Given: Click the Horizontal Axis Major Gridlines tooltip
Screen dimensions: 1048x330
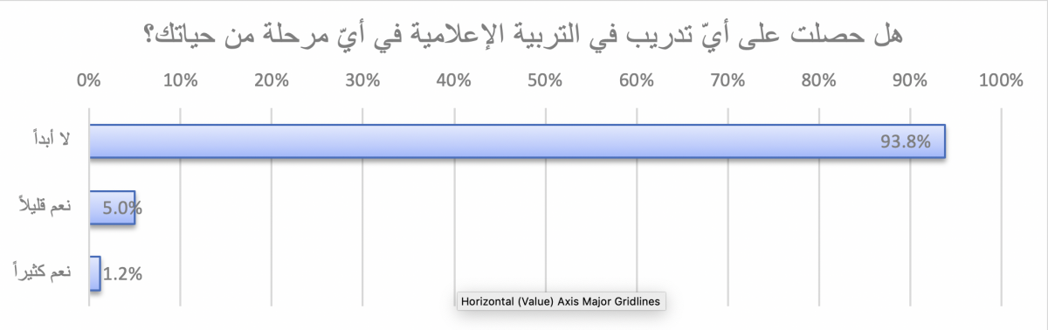Looking at the screenshot, I should coord(562,301).
